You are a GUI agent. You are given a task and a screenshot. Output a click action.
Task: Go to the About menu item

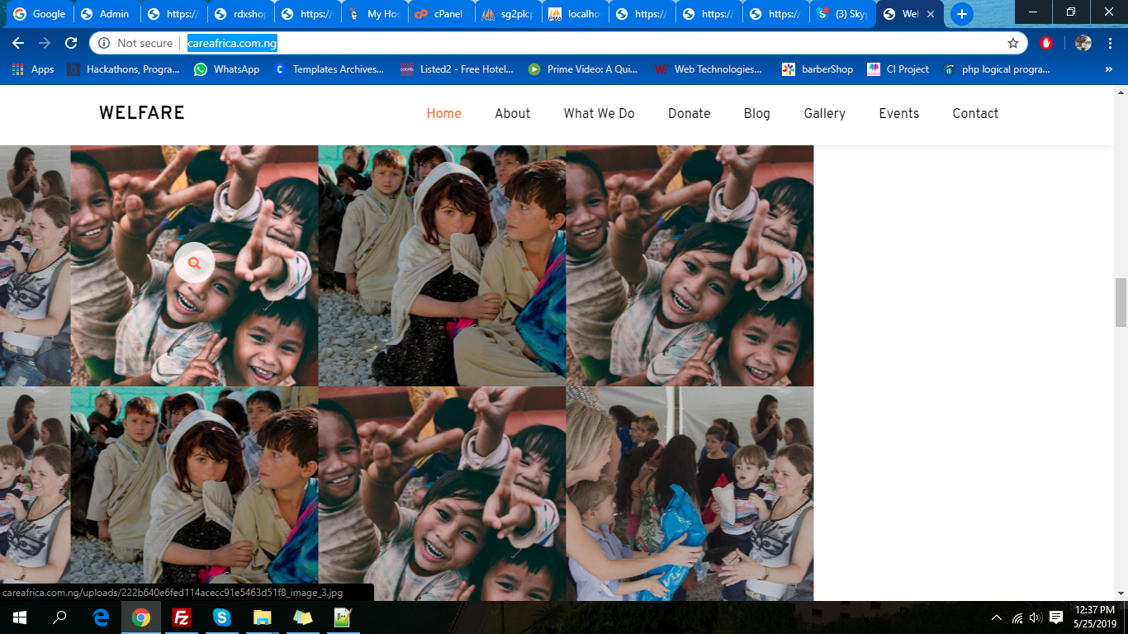[512, 113]
